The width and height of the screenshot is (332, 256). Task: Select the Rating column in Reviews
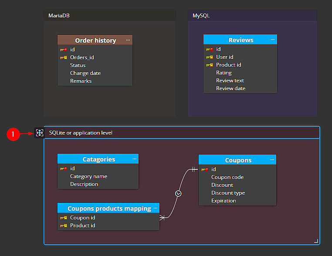(x=240, y=73)
